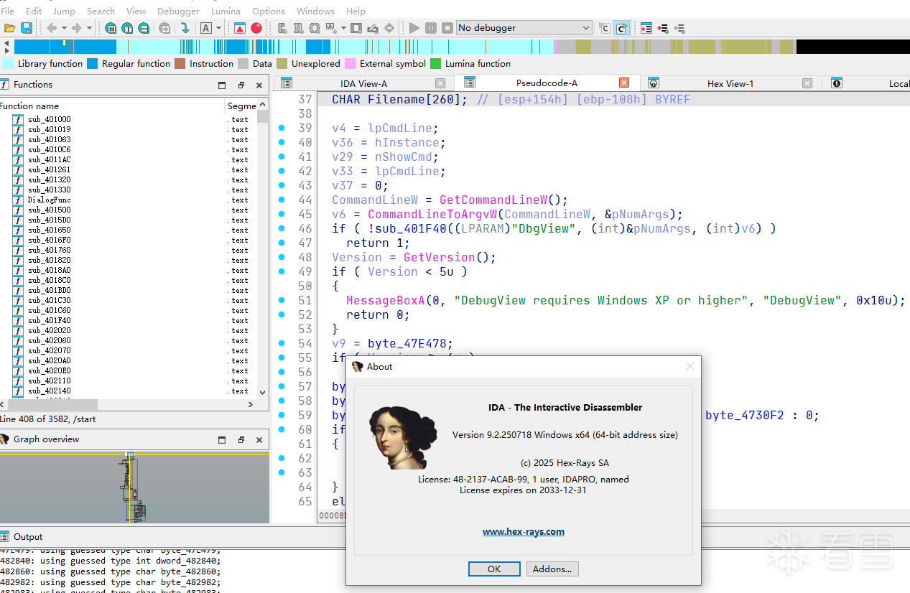Screen dimensions: 910x593
Task: Close the Hex View-1 tab
Action: click(807, 83)
